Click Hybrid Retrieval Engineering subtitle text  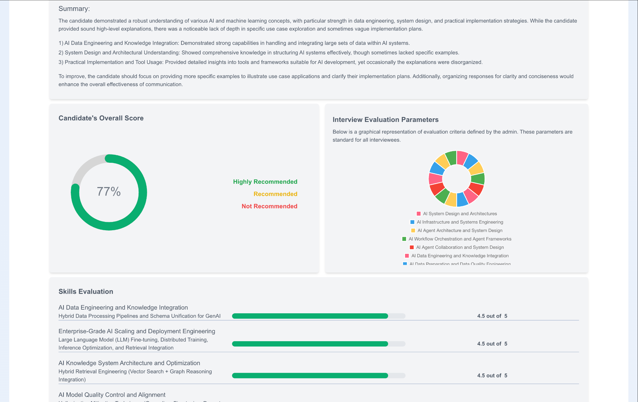click(135, 375)
